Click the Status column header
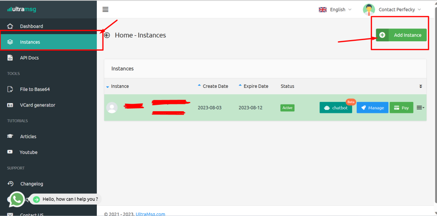Screen dimensions: 437x216 [x=287, y=86]
